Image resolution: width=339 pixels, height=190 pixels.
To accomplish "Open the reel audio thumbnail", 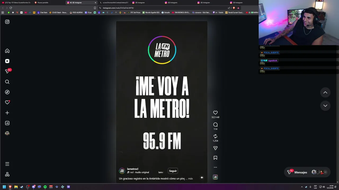I will tap(215, 177).
